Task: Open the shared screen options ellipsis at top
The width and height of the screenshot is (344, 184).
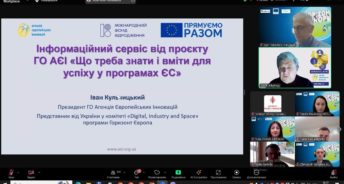Action: (133, 1)
